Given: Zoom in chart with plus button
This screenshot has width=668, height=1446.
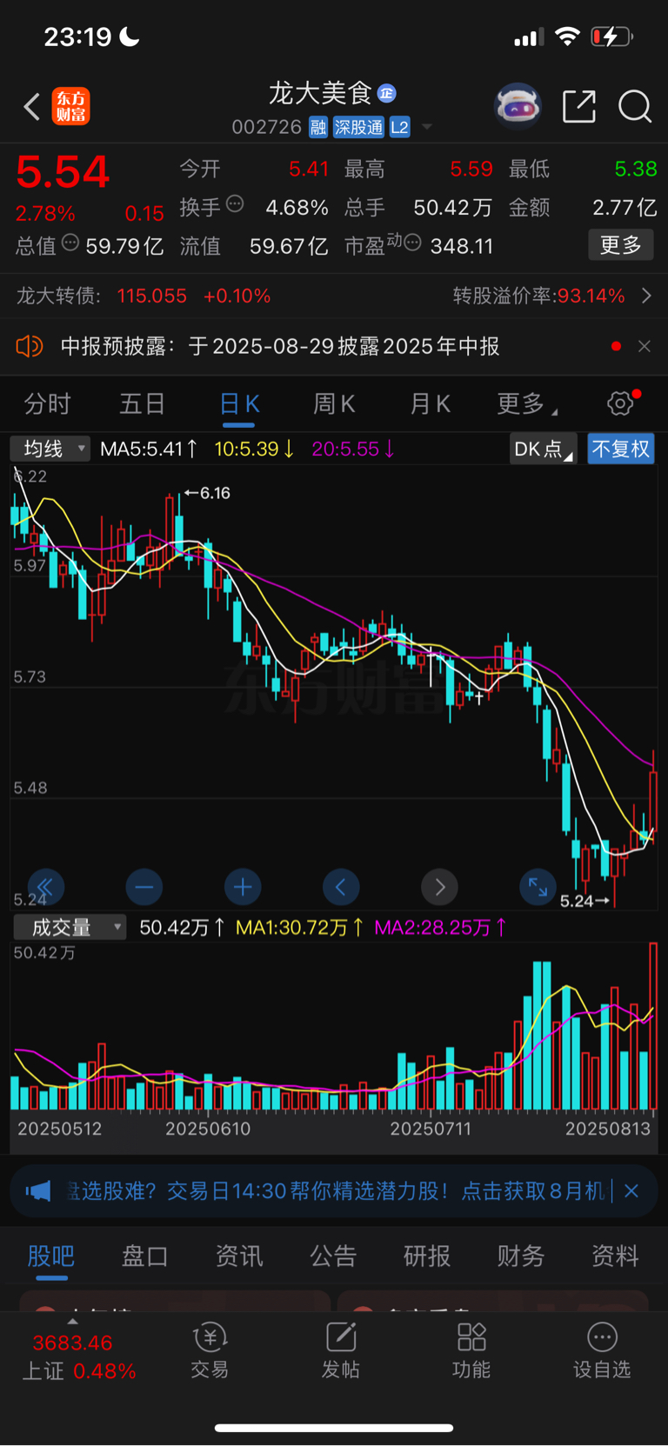Looking at the screenshot, I should pos(243,887).
